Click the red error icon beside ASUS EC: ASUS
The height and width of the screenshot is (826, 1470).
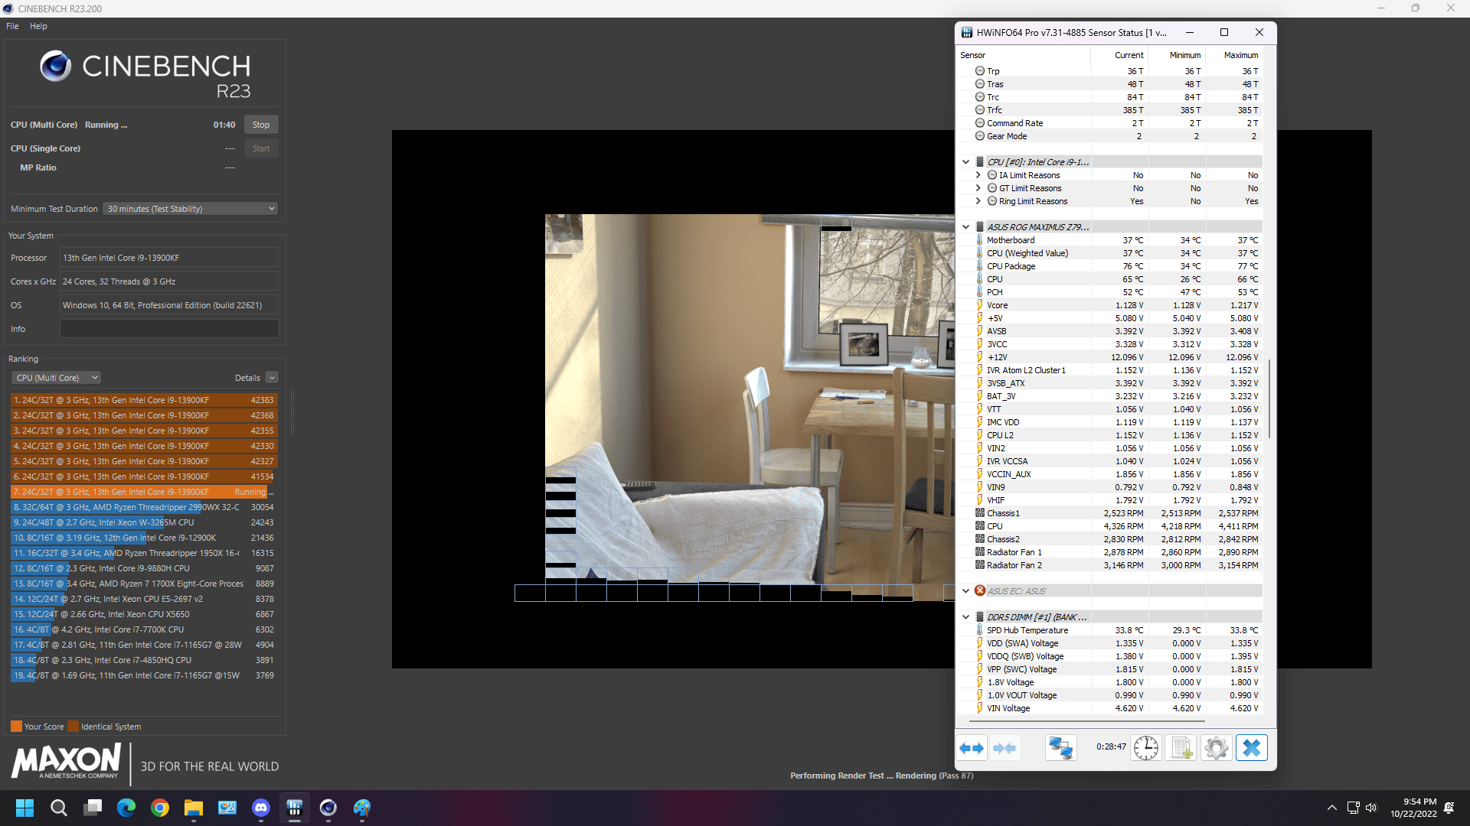979,590
